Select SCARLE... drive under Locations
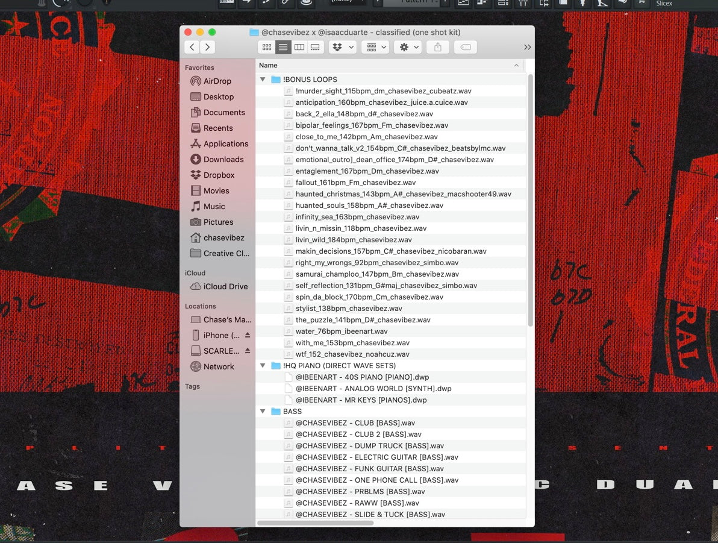 [215, 351]
